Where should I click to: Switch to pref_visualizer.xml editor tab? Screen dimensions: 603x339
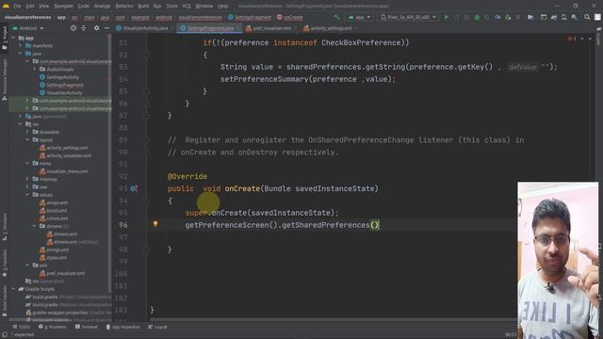[x=271, y=28]
